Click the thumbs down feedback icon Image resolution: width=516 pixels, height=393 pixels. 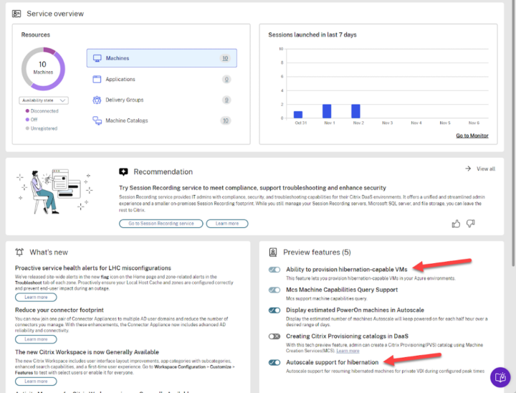point(471,224)
